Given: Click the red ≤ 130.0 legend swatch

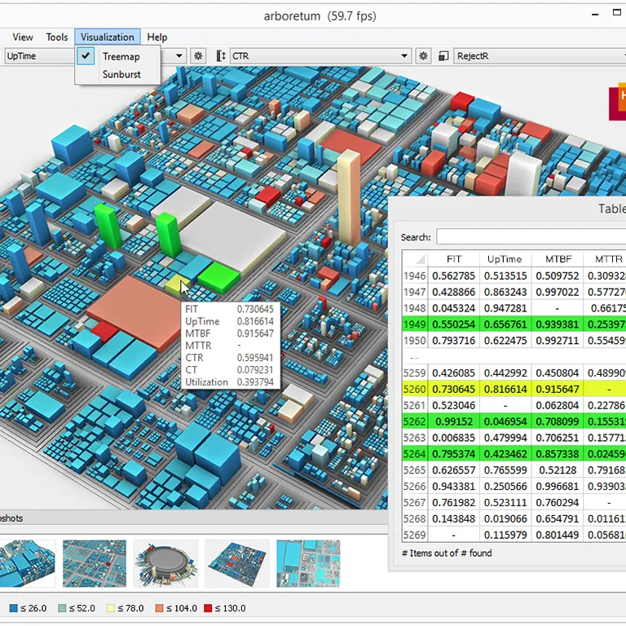Looking at the screenshot, I should click(208, 608).
